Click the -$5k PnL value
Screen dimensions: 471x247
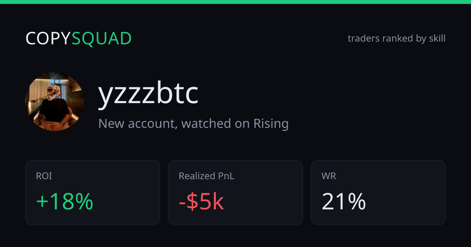pos(201,202)
